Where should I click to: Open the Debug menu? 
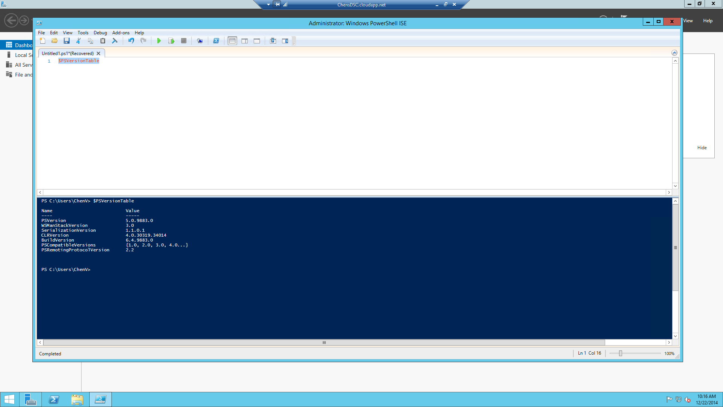100,33
